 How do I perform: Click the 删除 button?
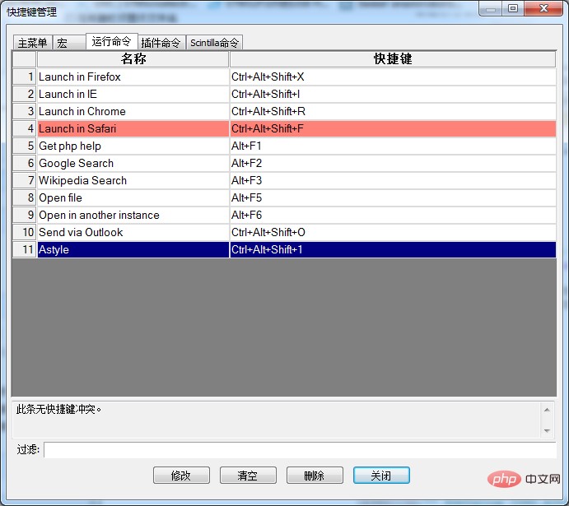pos(315,476)
